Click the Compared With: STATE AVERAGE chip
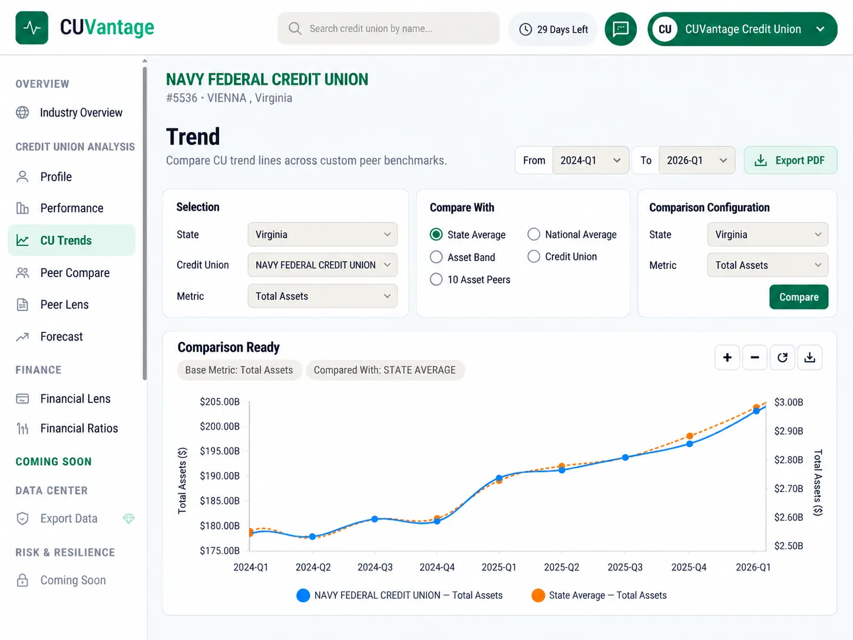The height and width of the screenshot is (640, 853). [385, 370]
